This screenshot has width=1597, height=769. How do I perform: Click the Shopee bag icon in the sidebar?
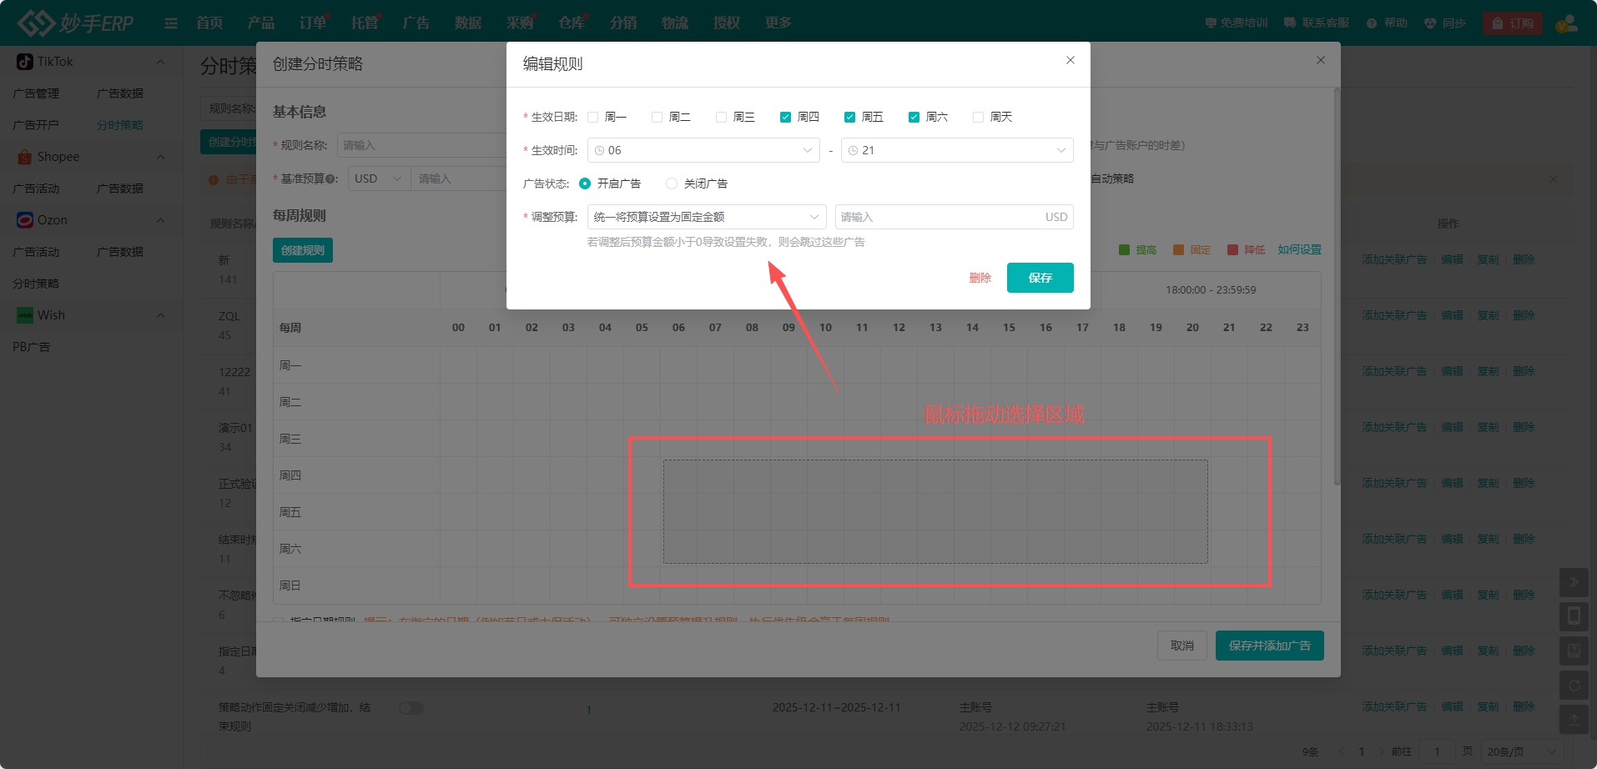pyautogui.click(x=25, y=157)
